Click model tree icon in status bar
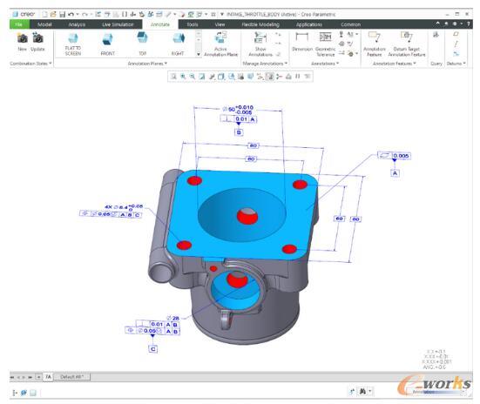The height and width of the screenshot is (404, 480). click(15, 393)
